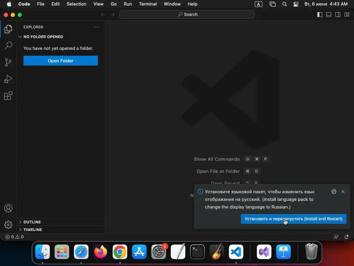Open the Trash from the Dock
Viewport: 354px width, 266px height.
pos(311,252)
